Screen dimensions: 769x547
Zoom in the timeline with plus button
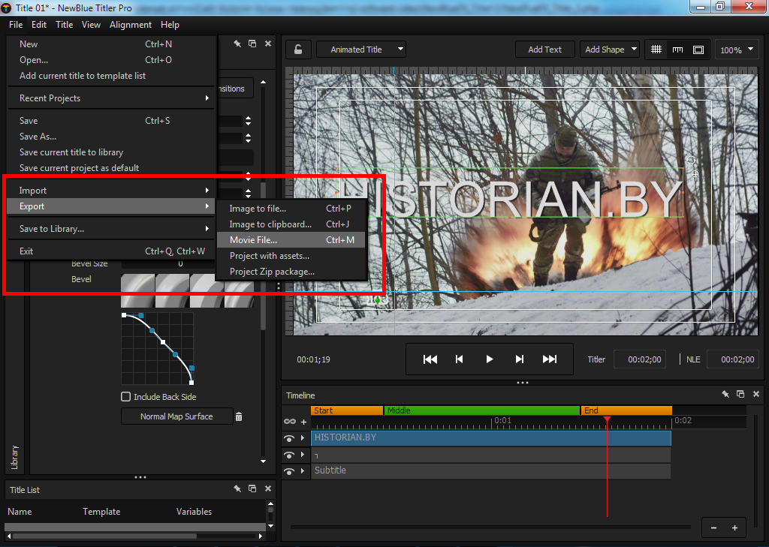pos(734,527)
